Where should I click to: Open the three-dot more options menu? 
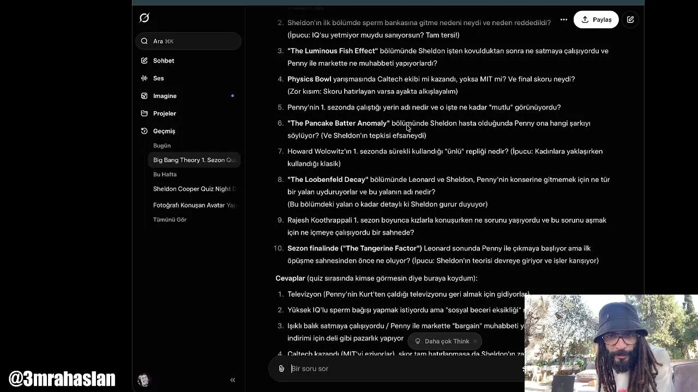[564, 20]
